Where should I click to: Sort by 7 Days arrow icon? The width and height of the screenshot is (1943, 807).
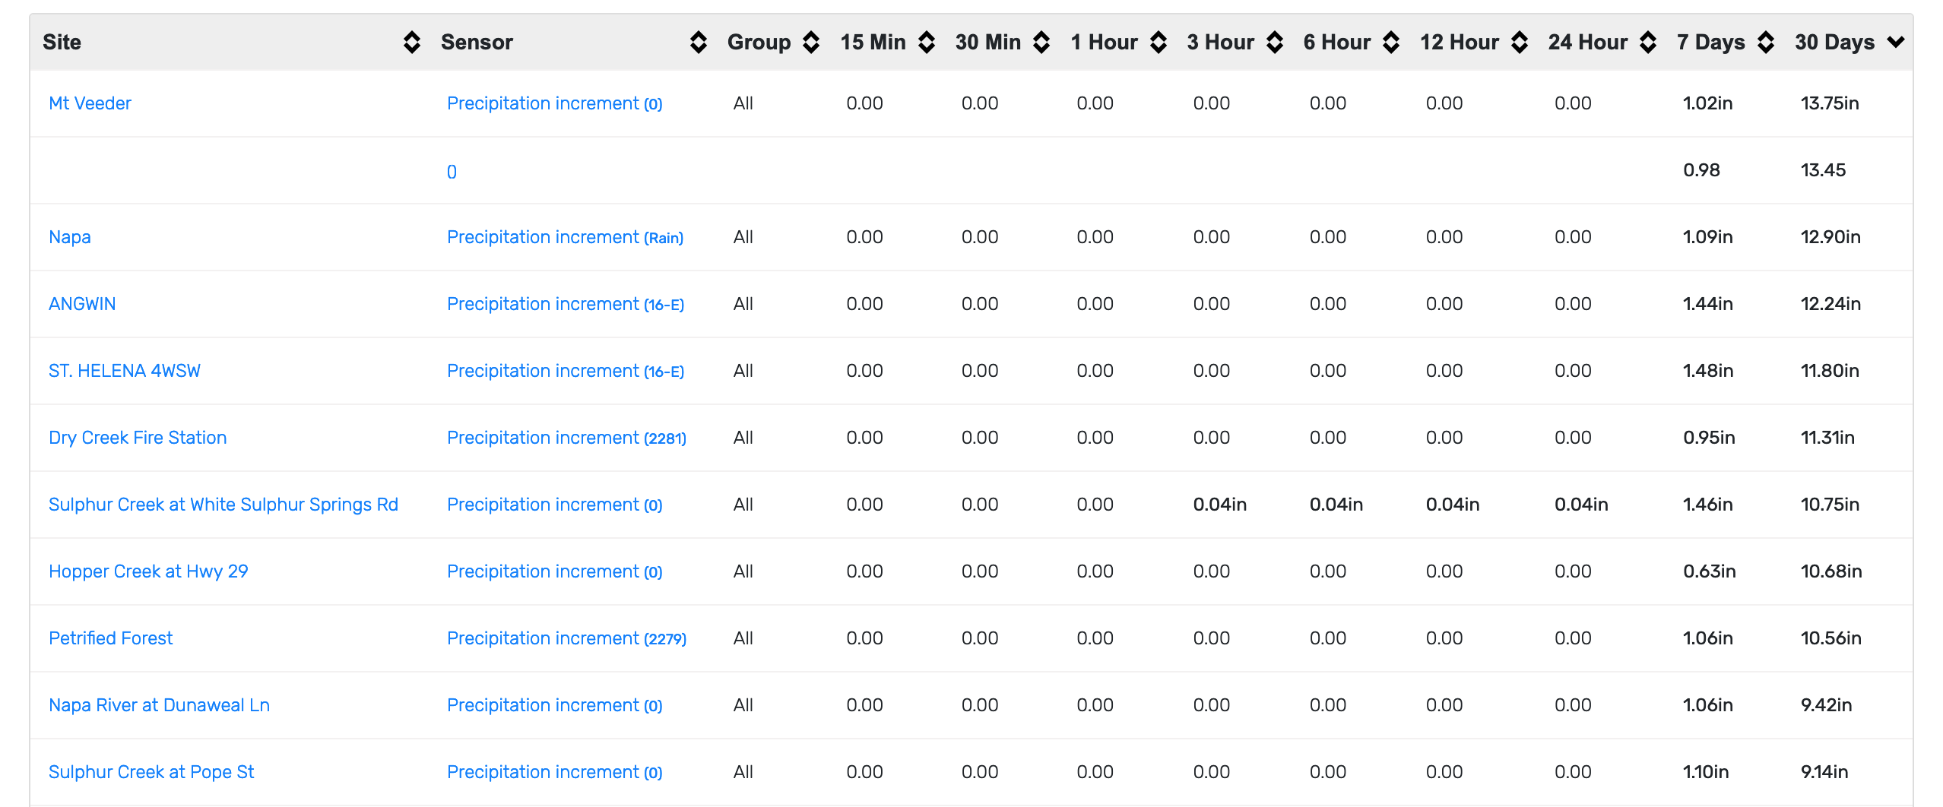point(1766,43)
